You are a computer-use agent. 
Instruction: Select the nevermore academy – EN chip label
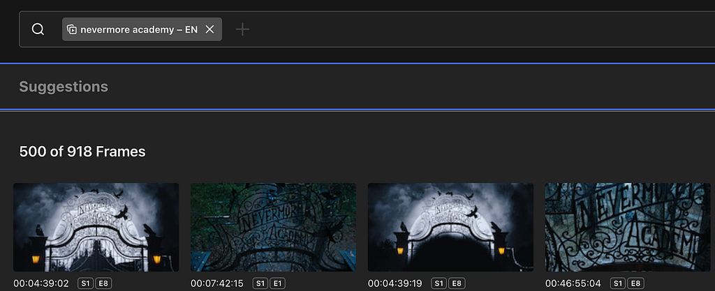[x=139, y=29]
